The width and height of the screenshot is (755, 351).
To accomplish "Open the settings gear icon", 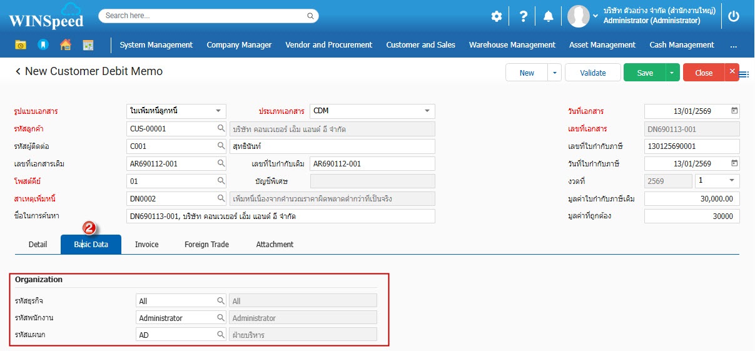I will point(496,16).
